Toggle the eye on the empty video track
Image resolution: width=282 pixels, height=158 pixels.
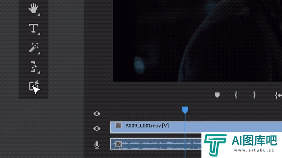pos(97,114)
